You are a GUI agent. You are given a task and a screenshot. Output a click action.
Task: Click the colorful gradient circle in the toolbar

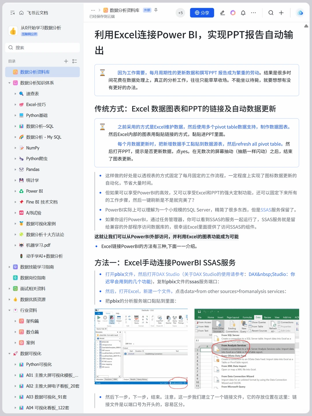233,13
